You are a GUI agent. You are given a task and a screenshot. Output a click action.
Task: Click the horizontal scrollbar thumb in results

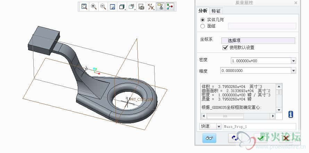(x=225, y=116)
